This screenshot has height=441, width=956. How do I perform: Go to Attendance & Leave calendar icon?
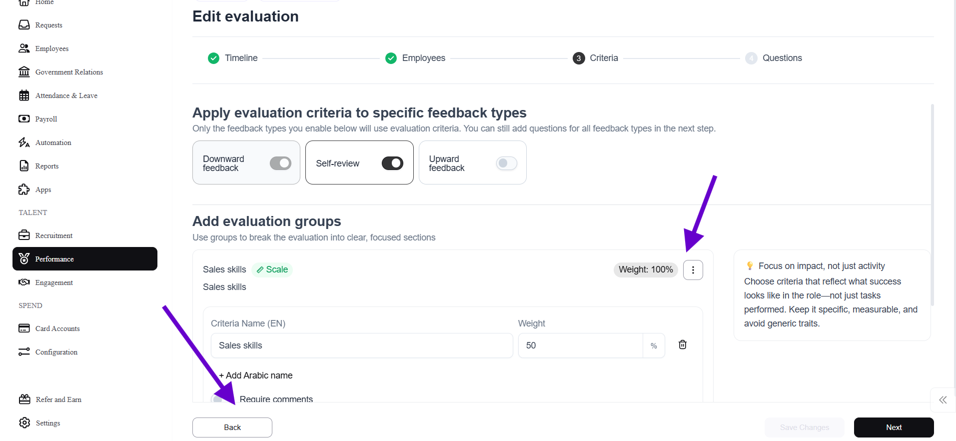click(24, 95)
